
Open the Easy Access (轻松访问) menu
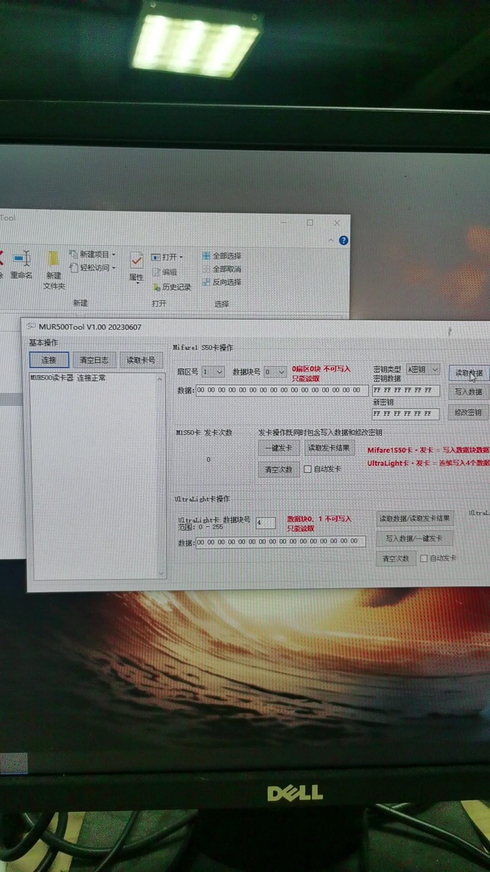coord(93,268)
